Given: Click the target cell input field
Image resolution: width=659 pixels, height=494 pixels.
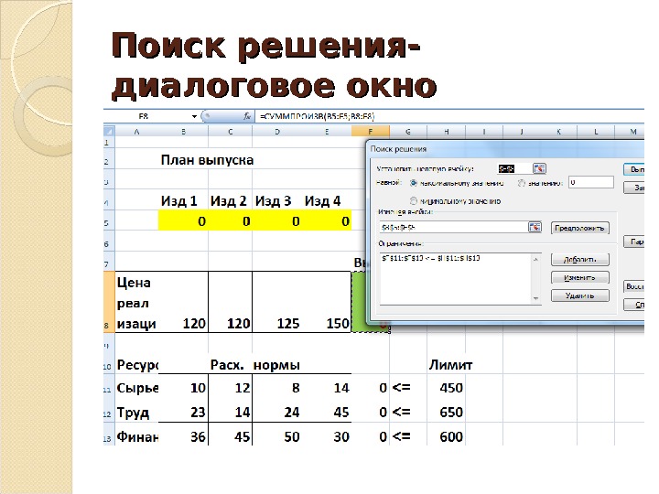Looking at the screenshot, I should coord(514,168).
